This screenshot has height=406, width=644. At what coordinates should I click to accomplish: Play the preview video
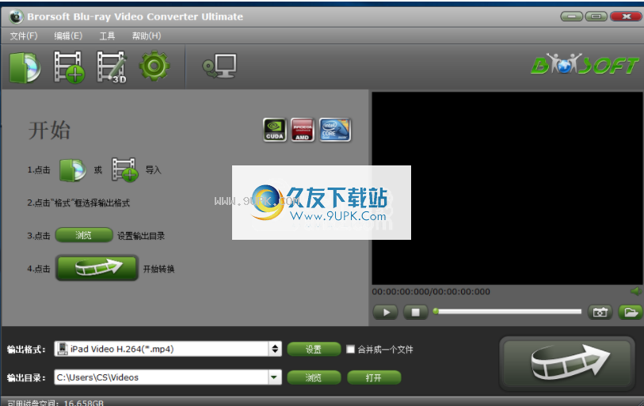pyautogui.click(x=385, y=313)
